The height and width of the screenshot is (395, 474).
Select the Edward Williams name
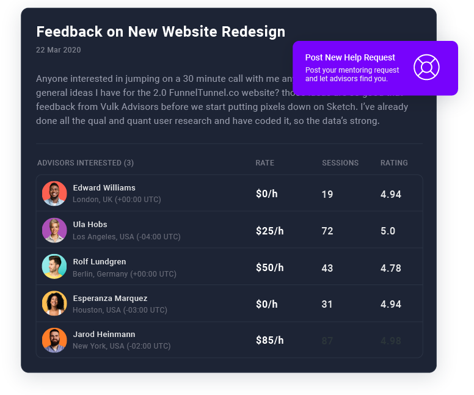tap(104, 188)
